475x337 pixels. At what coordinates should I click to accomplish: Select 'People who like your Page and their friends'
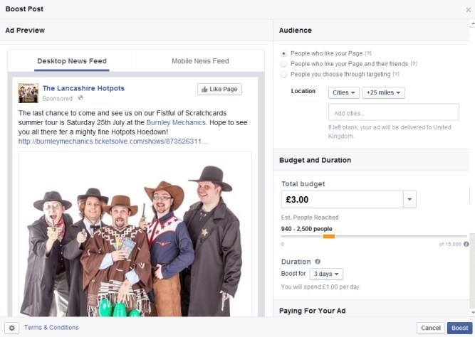click(284, 64)
